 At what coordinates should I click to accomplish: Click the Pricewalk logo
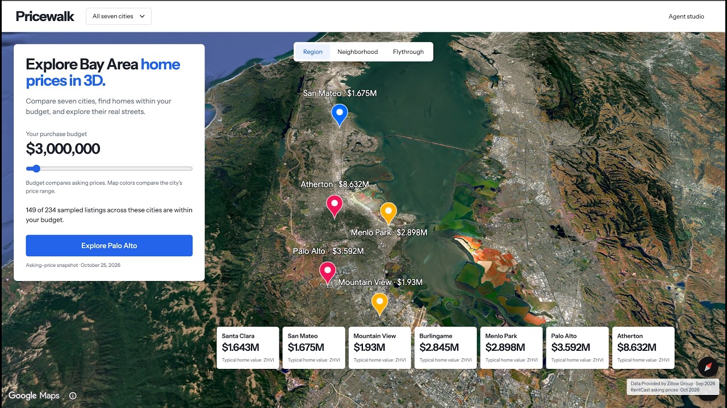[45, 16]
